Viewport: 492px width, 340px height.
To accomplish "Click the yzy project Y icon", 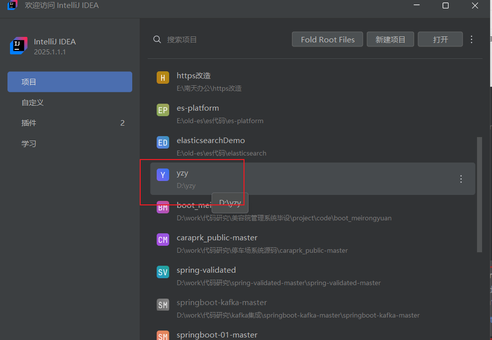I will tap(163, 175).
